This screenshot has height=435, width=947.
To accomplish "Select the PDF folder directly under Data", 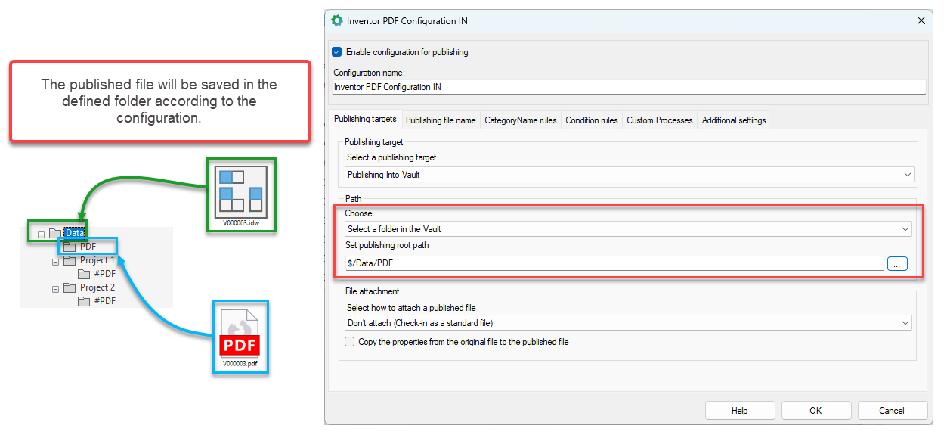I will point(88,247).
